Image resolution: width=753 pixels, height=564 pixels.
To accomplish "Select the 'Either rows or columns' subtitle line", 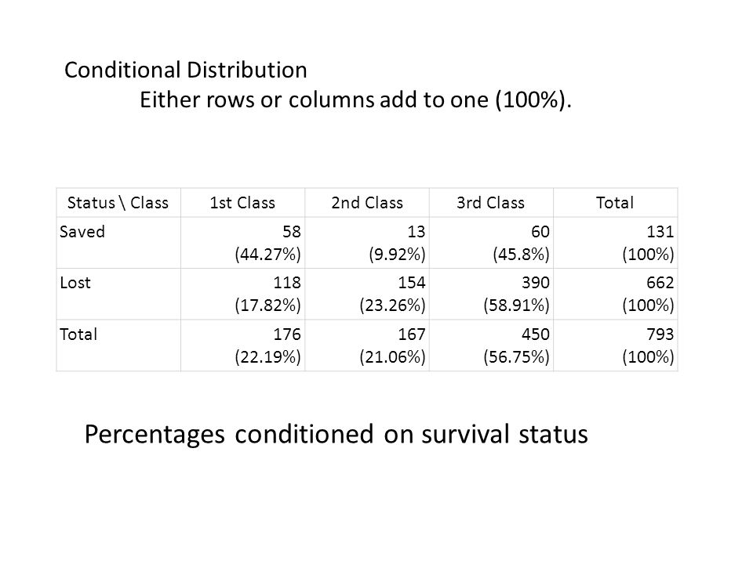I will (355, 100).
